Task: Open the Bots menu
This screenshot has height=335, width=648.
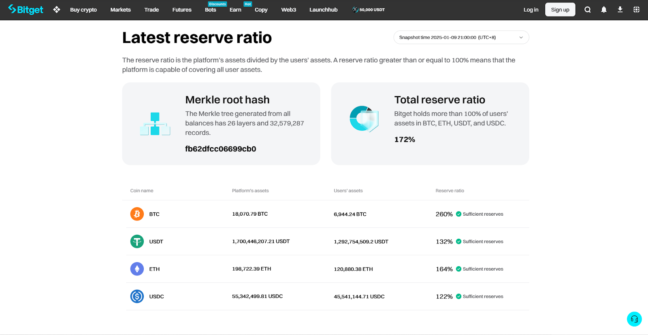Action: (211, 10)
